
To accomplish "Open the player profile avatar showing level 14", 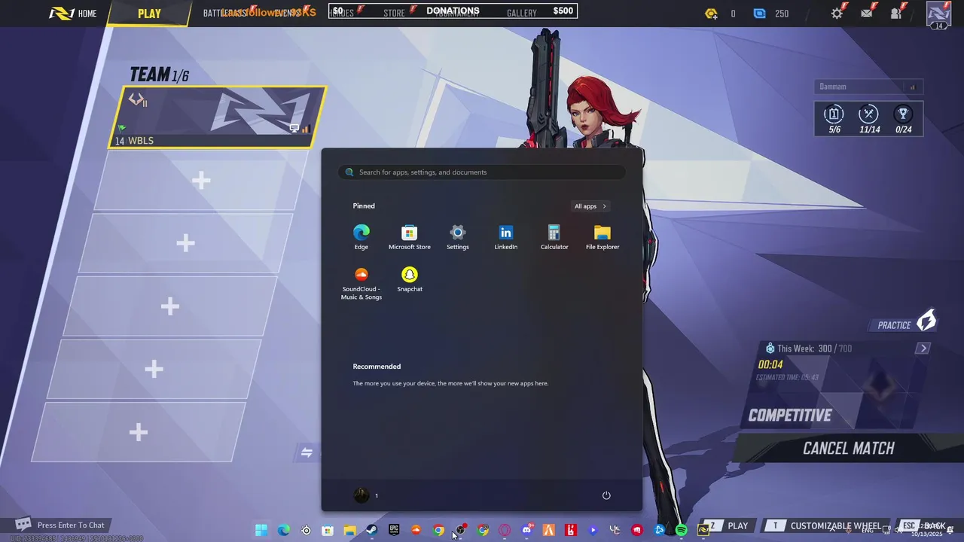I will [x=938, y=15].
